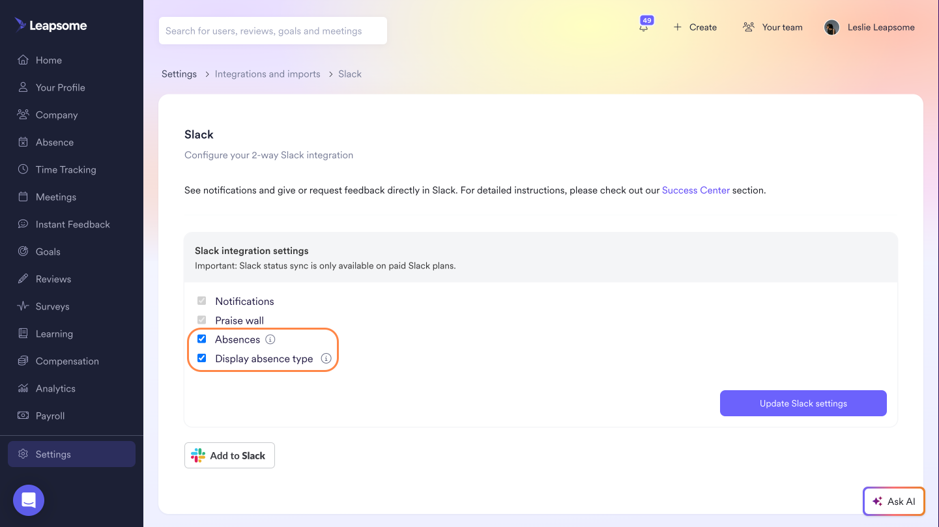Open Settings in the sidebar
The height and width of the screenshot is (527, 939).
pyautogui.click(x=72, y=454)
